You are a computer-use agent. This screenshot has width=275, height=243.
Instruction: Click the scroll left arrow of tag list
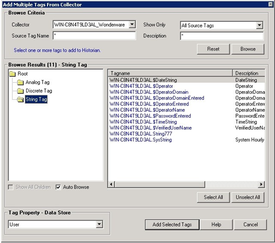(111, 184)
